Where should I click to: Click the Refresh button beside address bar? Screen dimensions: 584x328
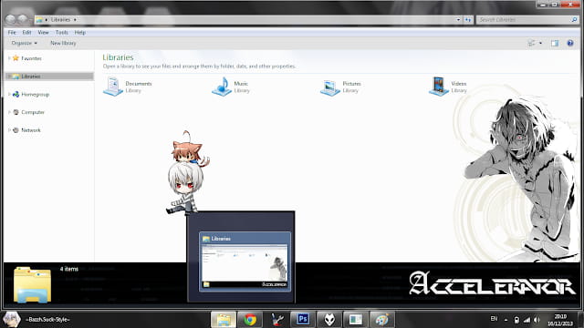pos(468,20)
